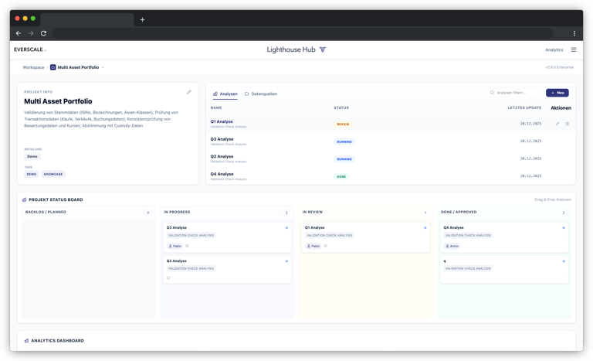Click the EVERSCALE logo link
The width and height of the screenshot is (593, 361).
29,49
